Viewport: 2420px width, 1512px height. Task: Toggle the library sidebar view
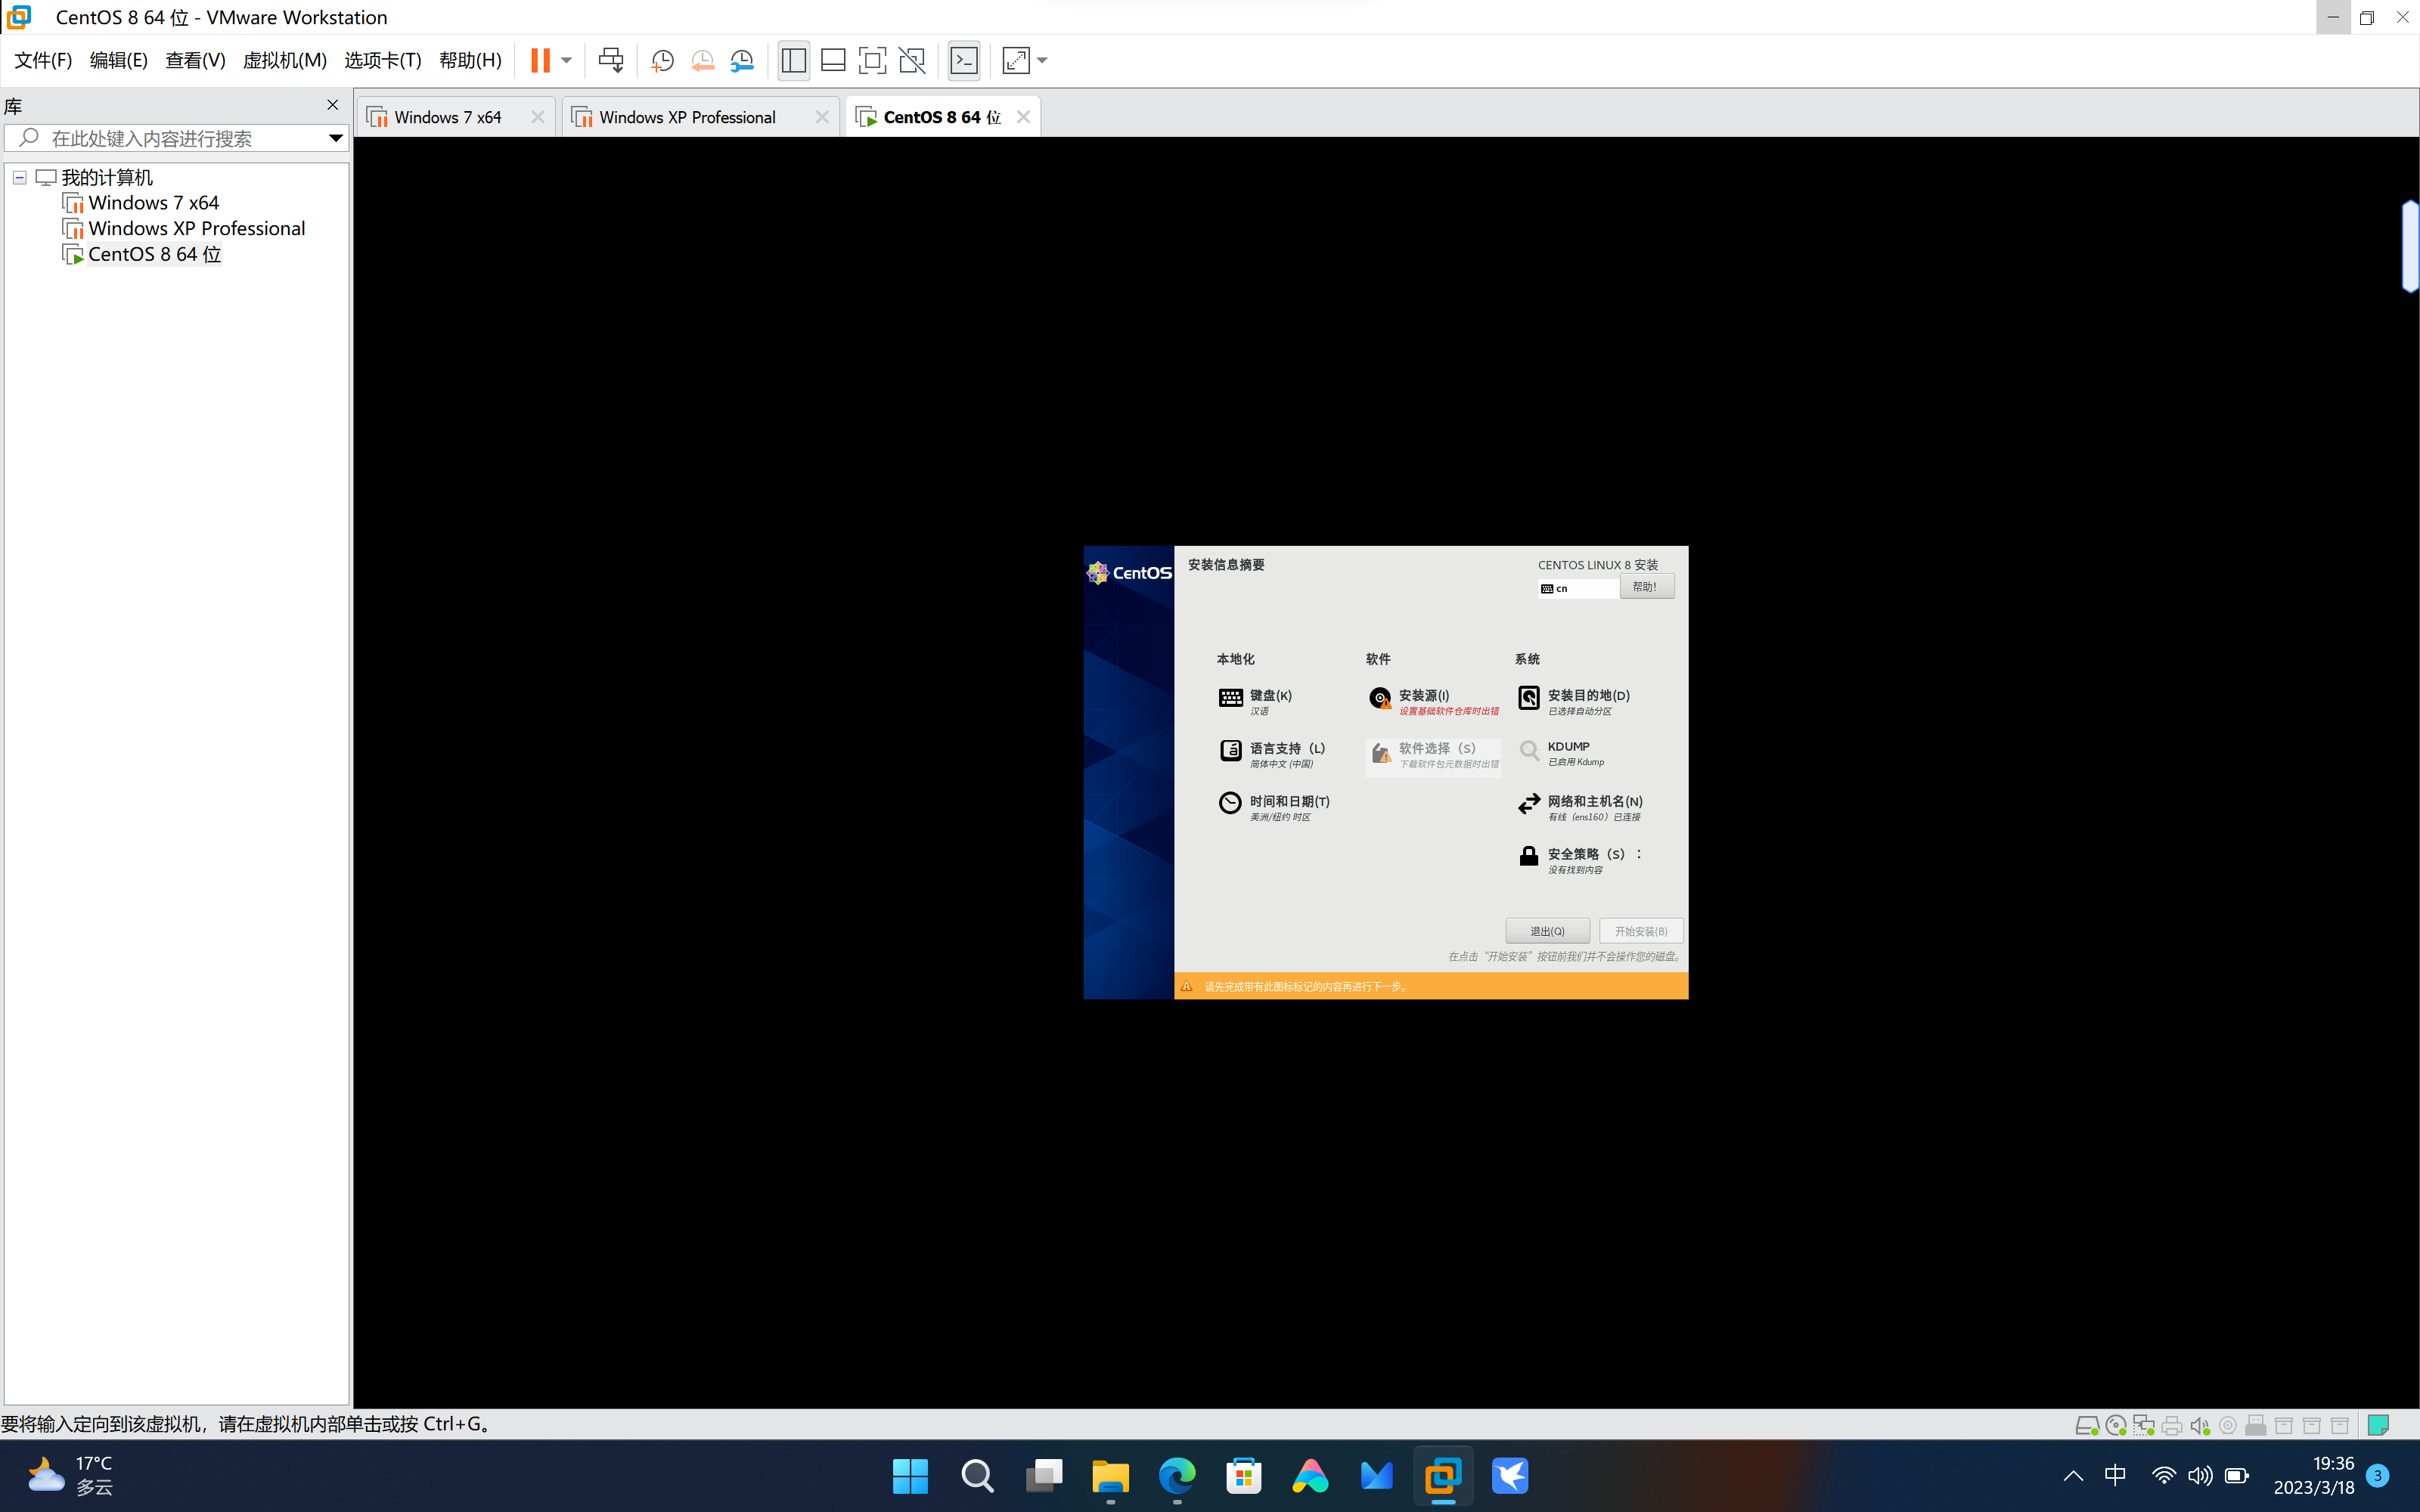793,60
